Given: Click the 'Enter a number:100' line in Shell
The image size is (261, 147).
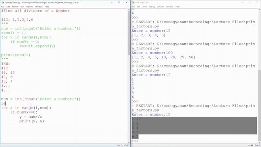Looking at the screenshot, I should pyautogui.click(x=152, y=53).
